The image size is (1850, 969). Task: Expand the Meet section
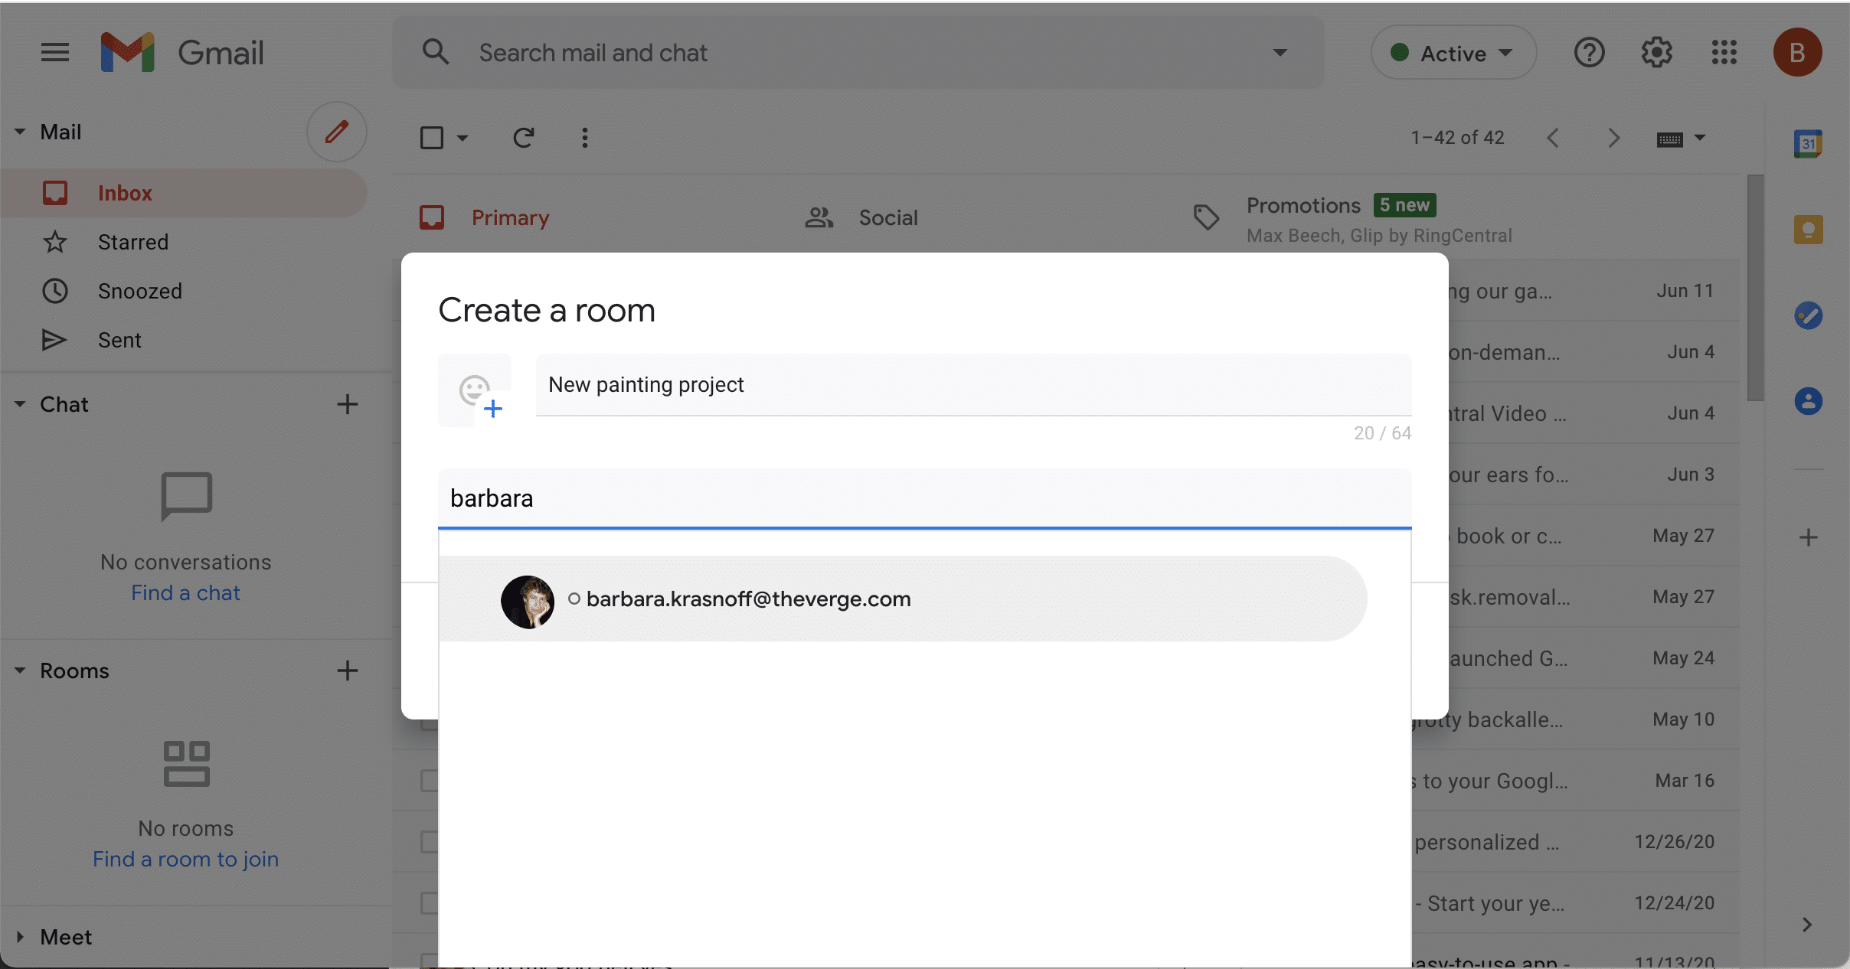tap(21, 937)
